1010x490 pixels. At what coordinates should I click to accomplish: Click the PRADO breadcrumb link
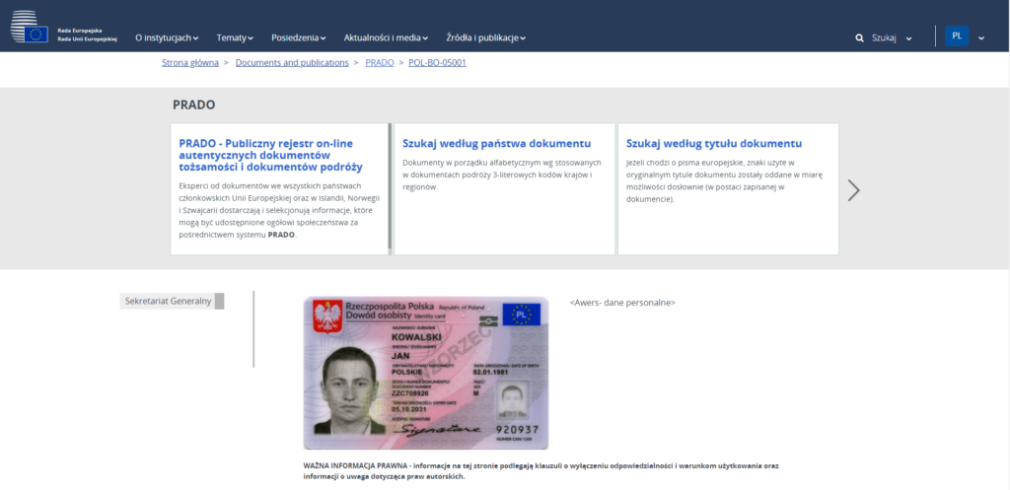coord(379,62)
